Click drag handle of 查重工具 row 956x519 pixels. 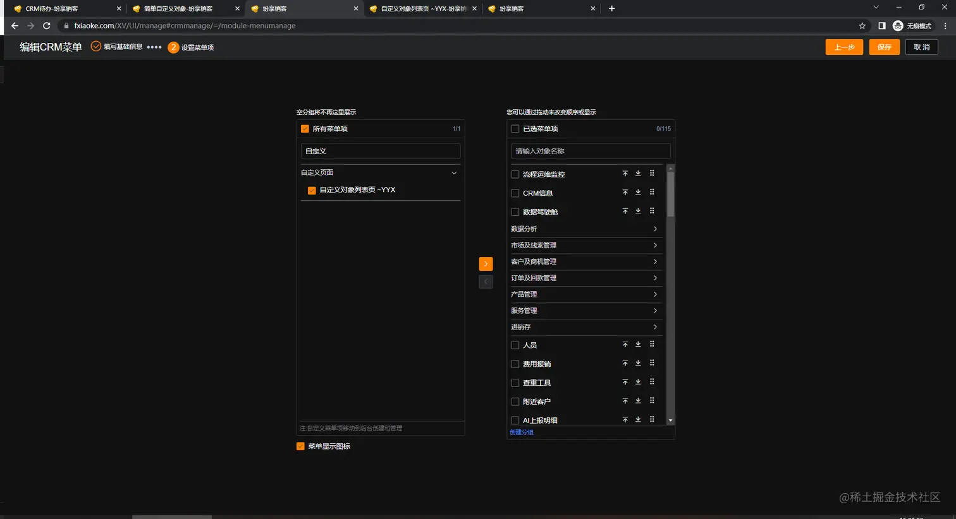(652, 383)
